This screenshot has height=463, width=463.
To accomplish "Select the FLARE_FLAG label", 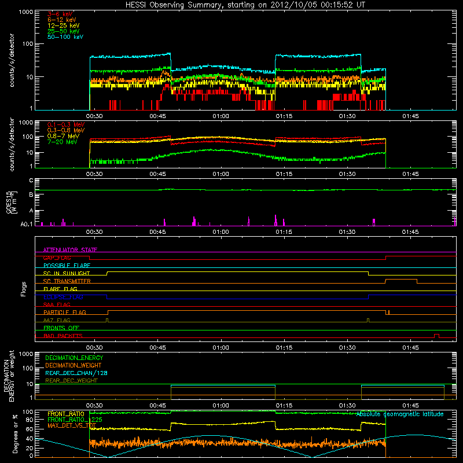I will tap(60, 289).
